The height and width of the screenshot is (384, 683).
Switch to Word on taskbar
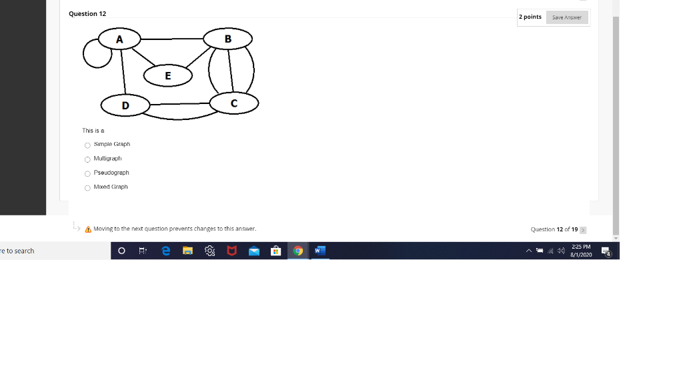(x=320, y=251)
